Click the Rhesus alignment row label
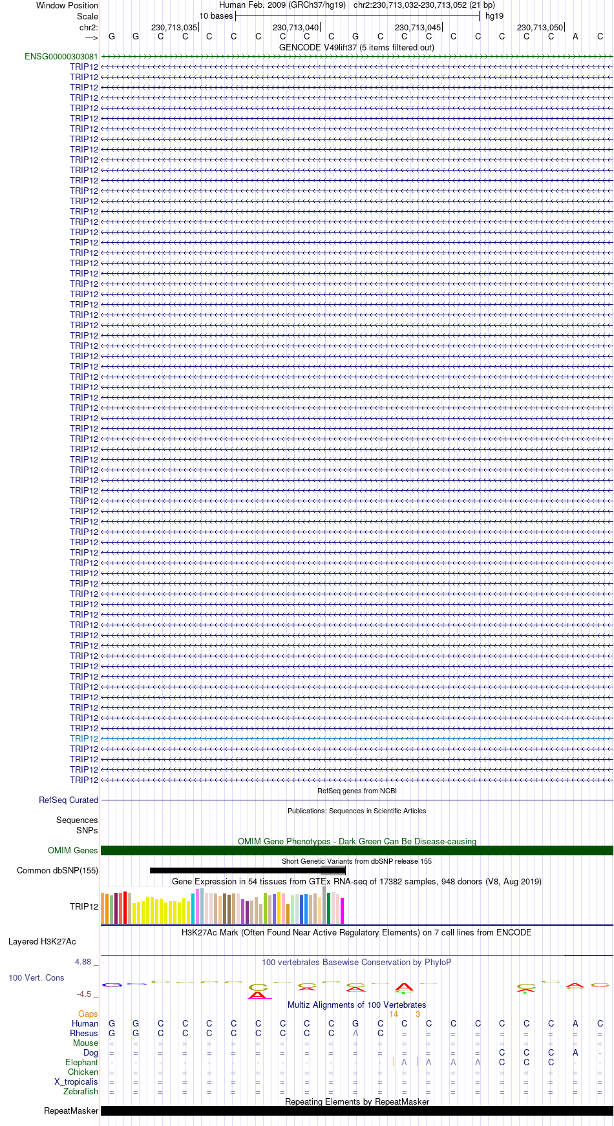The width and height of the screenshot is (614, 1126). click(84, 1034)
